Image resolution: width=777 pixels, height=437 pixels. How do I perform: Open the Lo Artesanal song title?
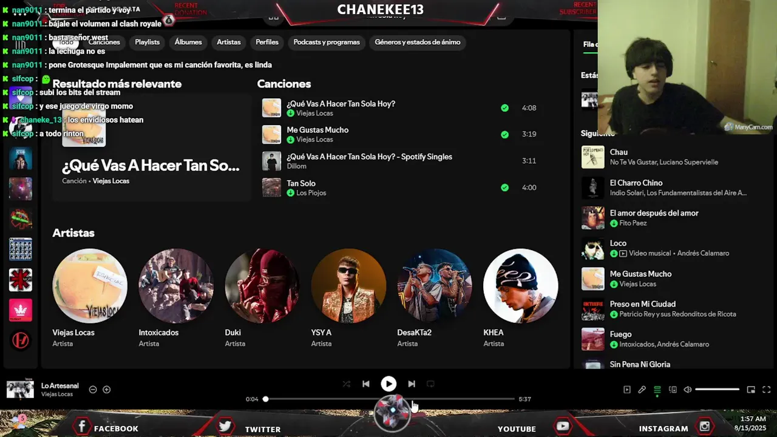click(60, 385)
